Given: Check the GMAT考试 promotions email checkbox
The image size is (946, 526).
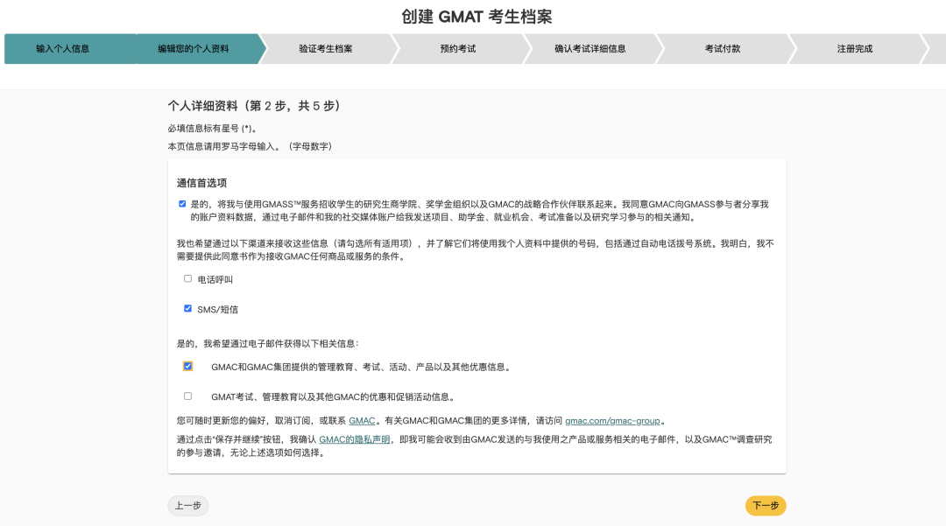Looking at the screenshot, I should click(x=187, y=396).
